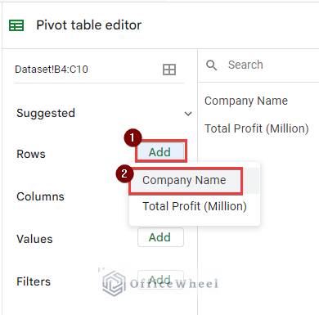Click the green pivot table sheet icon
Screen dimensions: 319x315
tap(16, 25)
